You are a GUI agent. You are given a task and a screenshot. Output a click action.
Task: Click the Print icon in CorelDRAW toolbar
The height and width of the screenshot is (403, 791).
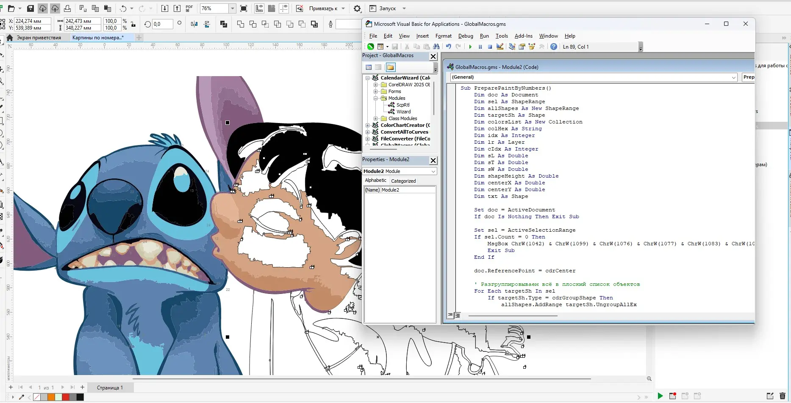click(x=67, y=8)
